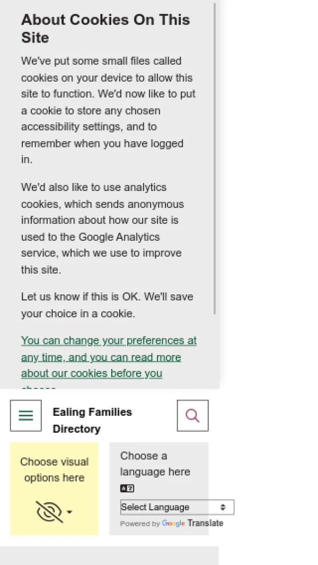The width and height of the screenshot is (318, 565).
Task: Click the crossed-out eye visual options icon
Action: click(49, 511)
